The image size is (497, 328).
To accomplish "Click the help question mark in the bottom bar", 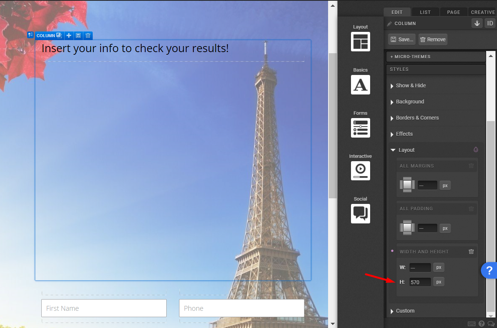I will (x=482, y=324).
